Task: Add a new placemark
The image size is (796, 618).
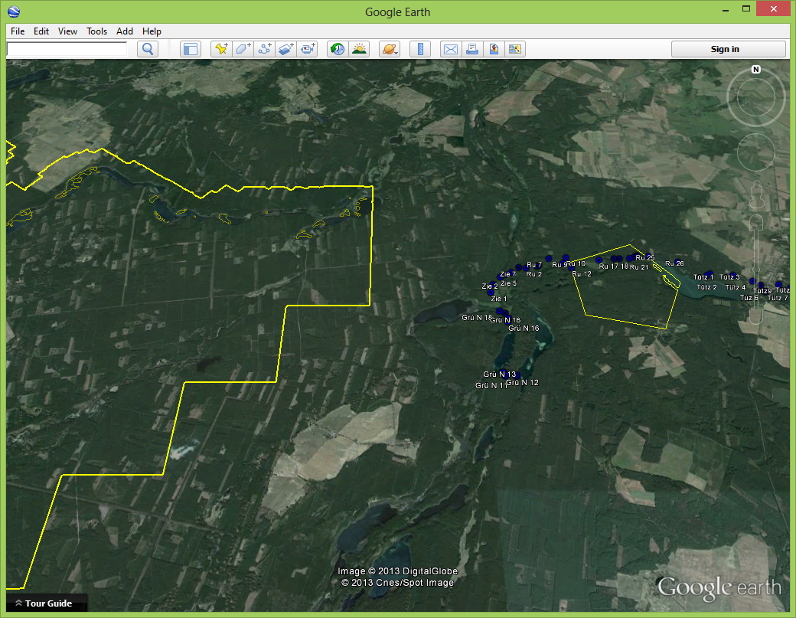Action: click(x=221, y=49)
